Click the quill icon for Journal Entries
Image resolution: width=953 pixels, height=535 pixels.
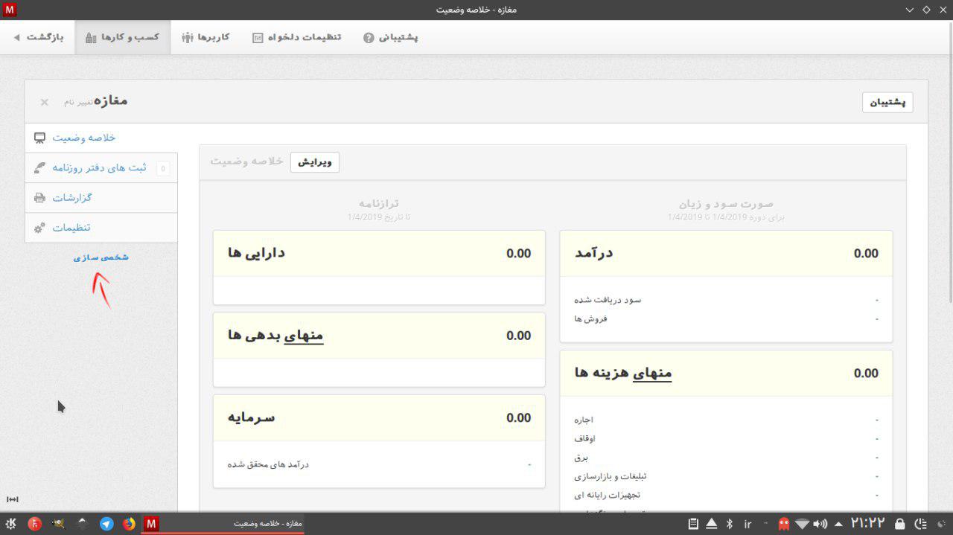(39, 168)
